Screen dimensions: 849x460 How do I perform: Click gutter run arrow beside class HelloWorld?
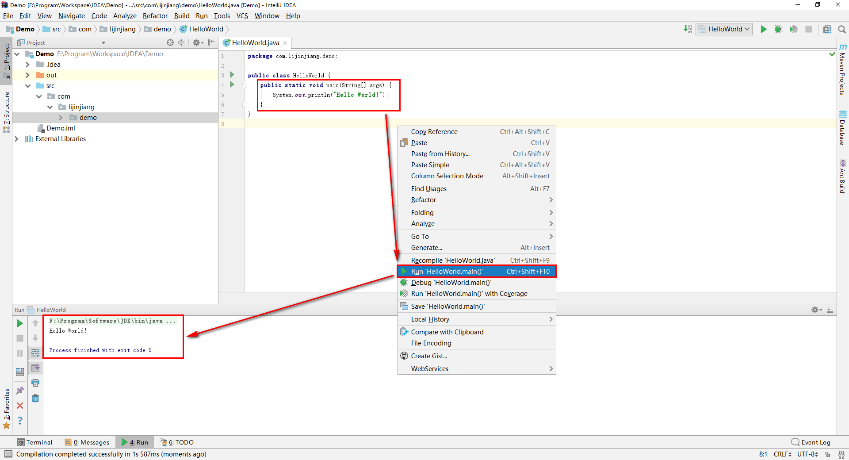click(x=232, y=75)
